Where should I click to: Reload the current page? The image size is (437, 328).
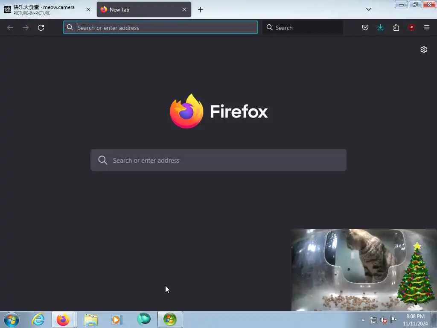(x=41, y=28)
